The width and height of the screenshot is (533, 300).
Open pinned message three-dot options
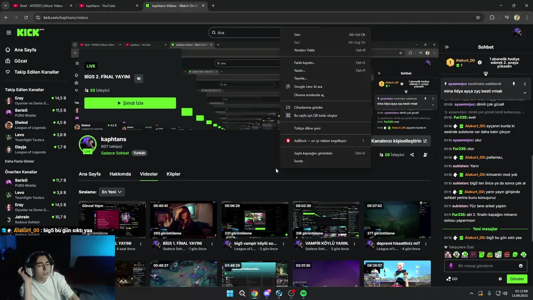[525, 84]
